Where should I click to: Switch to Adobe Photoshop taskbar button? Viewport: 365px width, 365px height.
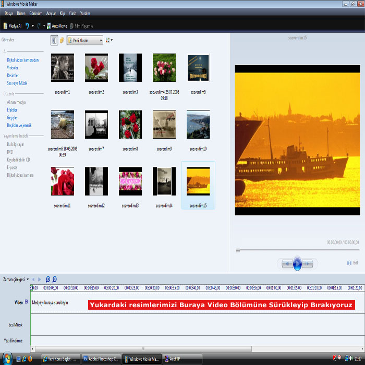point(101,359)
